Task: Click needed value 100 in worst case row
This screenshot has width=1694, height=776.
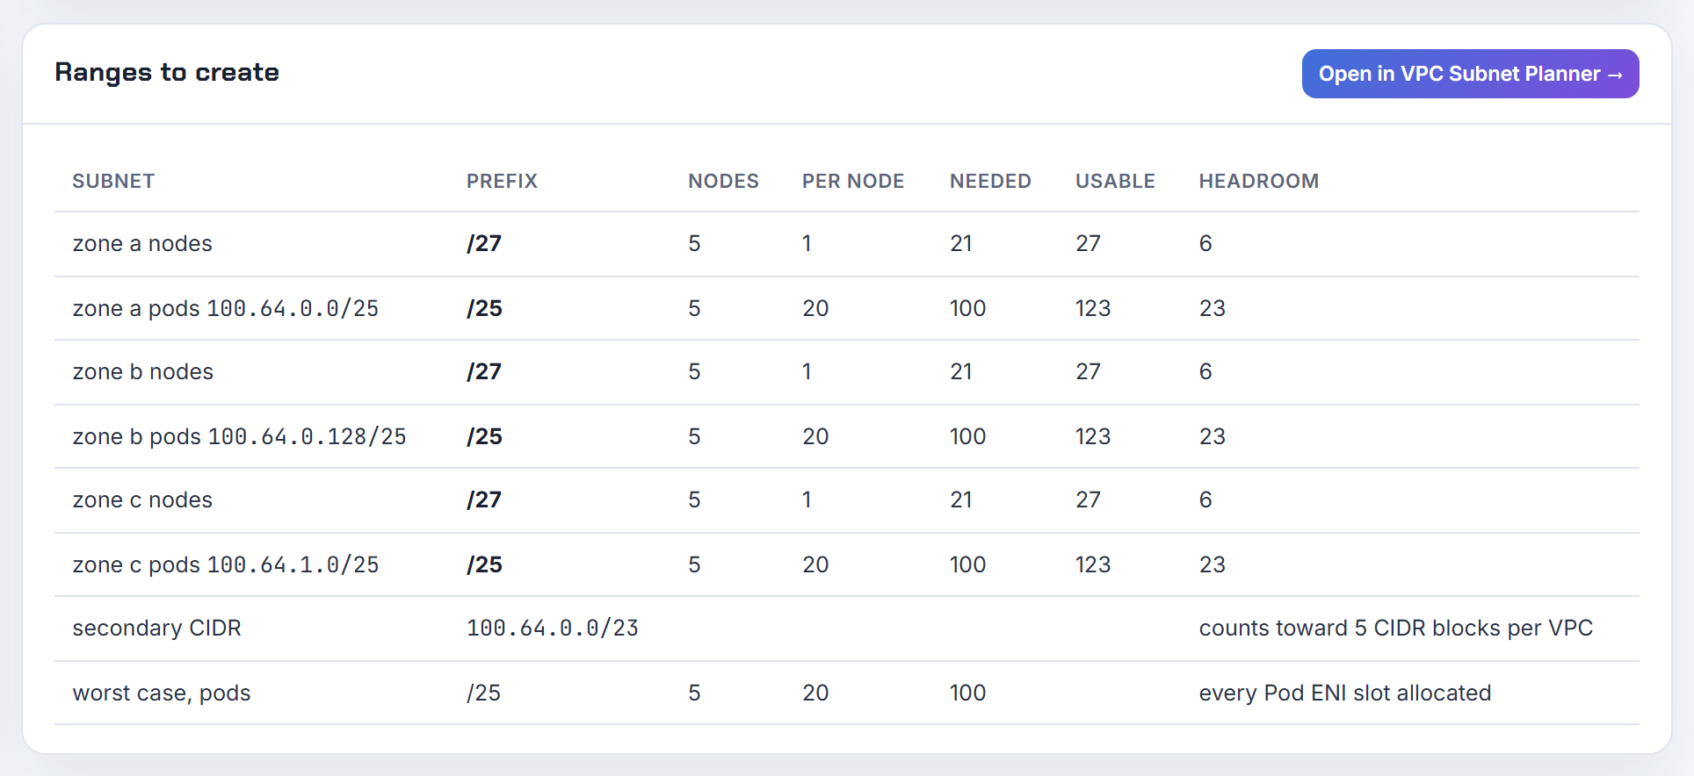Action: (967, 693)
